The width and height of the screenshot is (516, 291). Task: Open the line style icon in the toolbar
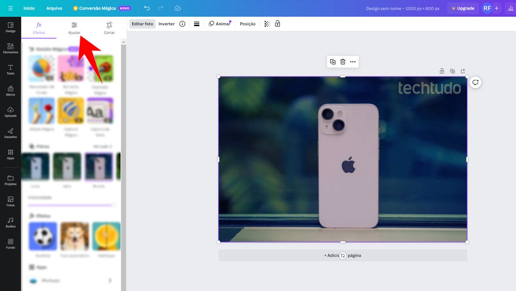[x=197, y=24]
